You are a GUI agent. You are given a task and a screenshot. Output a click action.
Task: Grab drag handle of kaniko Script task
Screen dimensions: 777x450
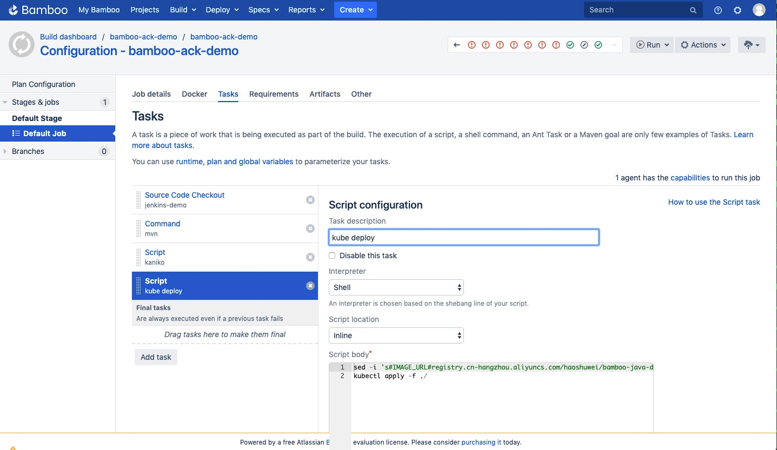[138, 257]
